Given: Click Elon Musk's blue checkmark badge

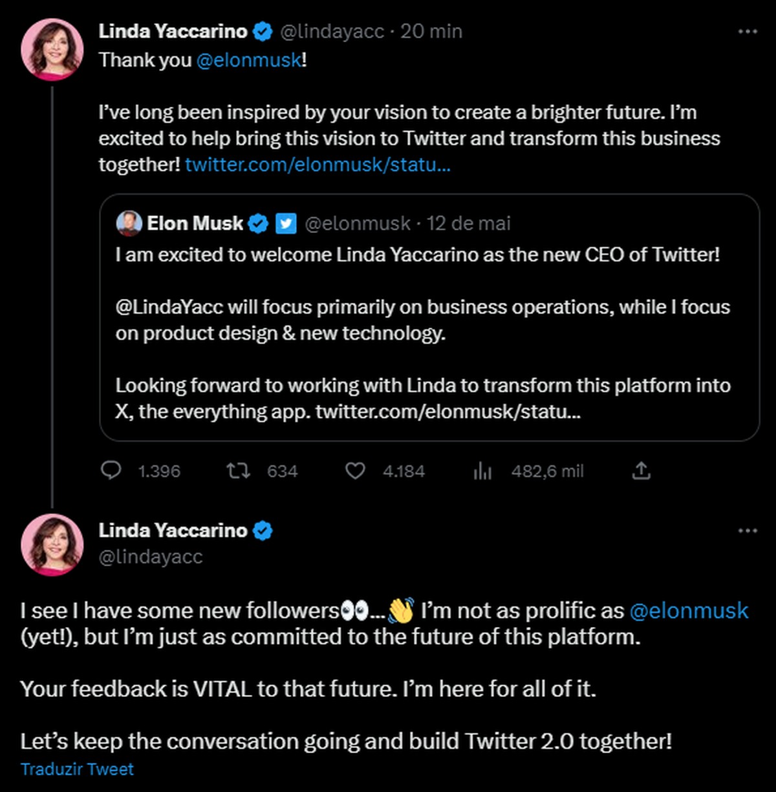Looking at the screenshot, I should coord(257,223).
